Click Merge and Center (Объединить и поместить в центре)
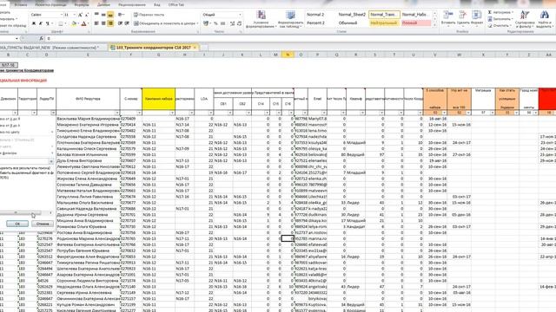556x312 pixels. [166, 23]
